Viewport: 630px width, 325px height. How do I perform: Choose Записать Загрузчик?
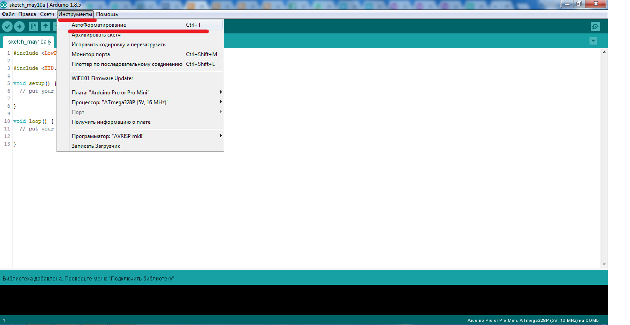(x=140, y=146)
